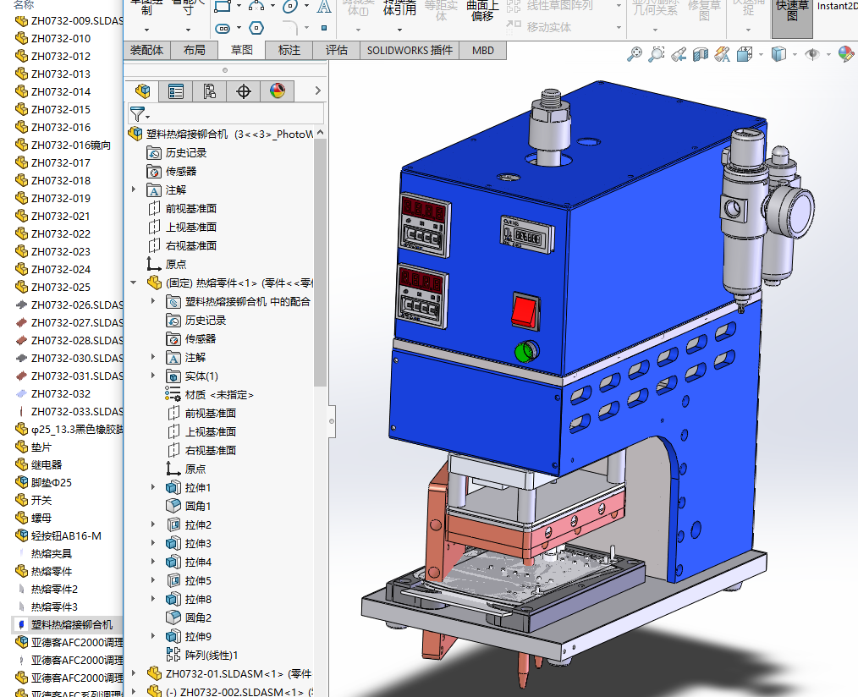Click the feature tree filter funnel icon
Viewport: 858px width, 697px height.
pos(137,114)
